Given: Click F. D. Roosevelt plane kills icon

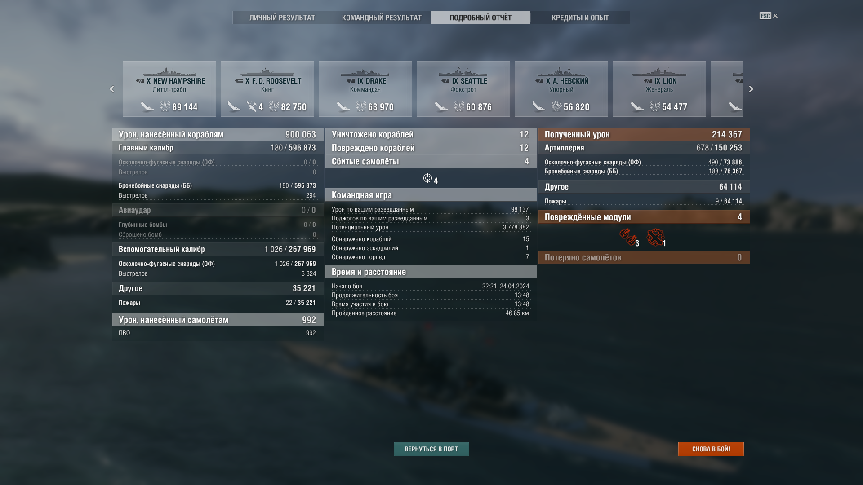Looking at the screenshot, I should [251, 106].
